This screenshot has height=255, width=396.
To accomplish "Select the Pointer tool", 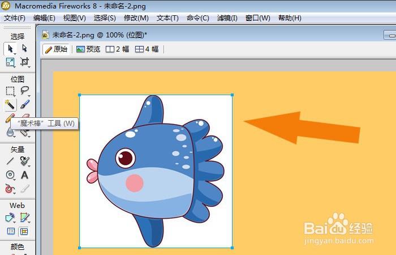I will pyautogui.click(x=10, y=48).
